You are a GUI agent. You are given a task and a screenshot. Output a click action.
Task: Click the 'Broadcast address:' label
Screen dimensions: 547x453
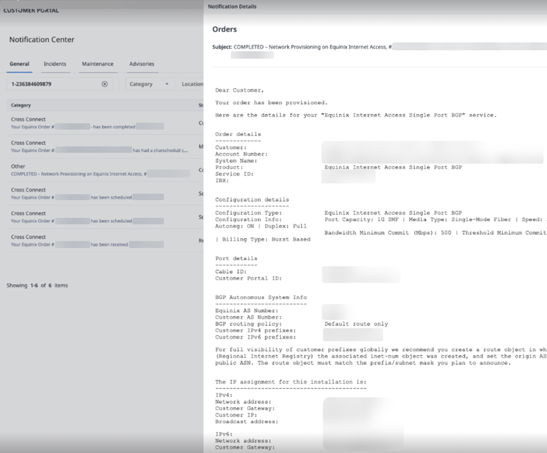pos(247,422)
